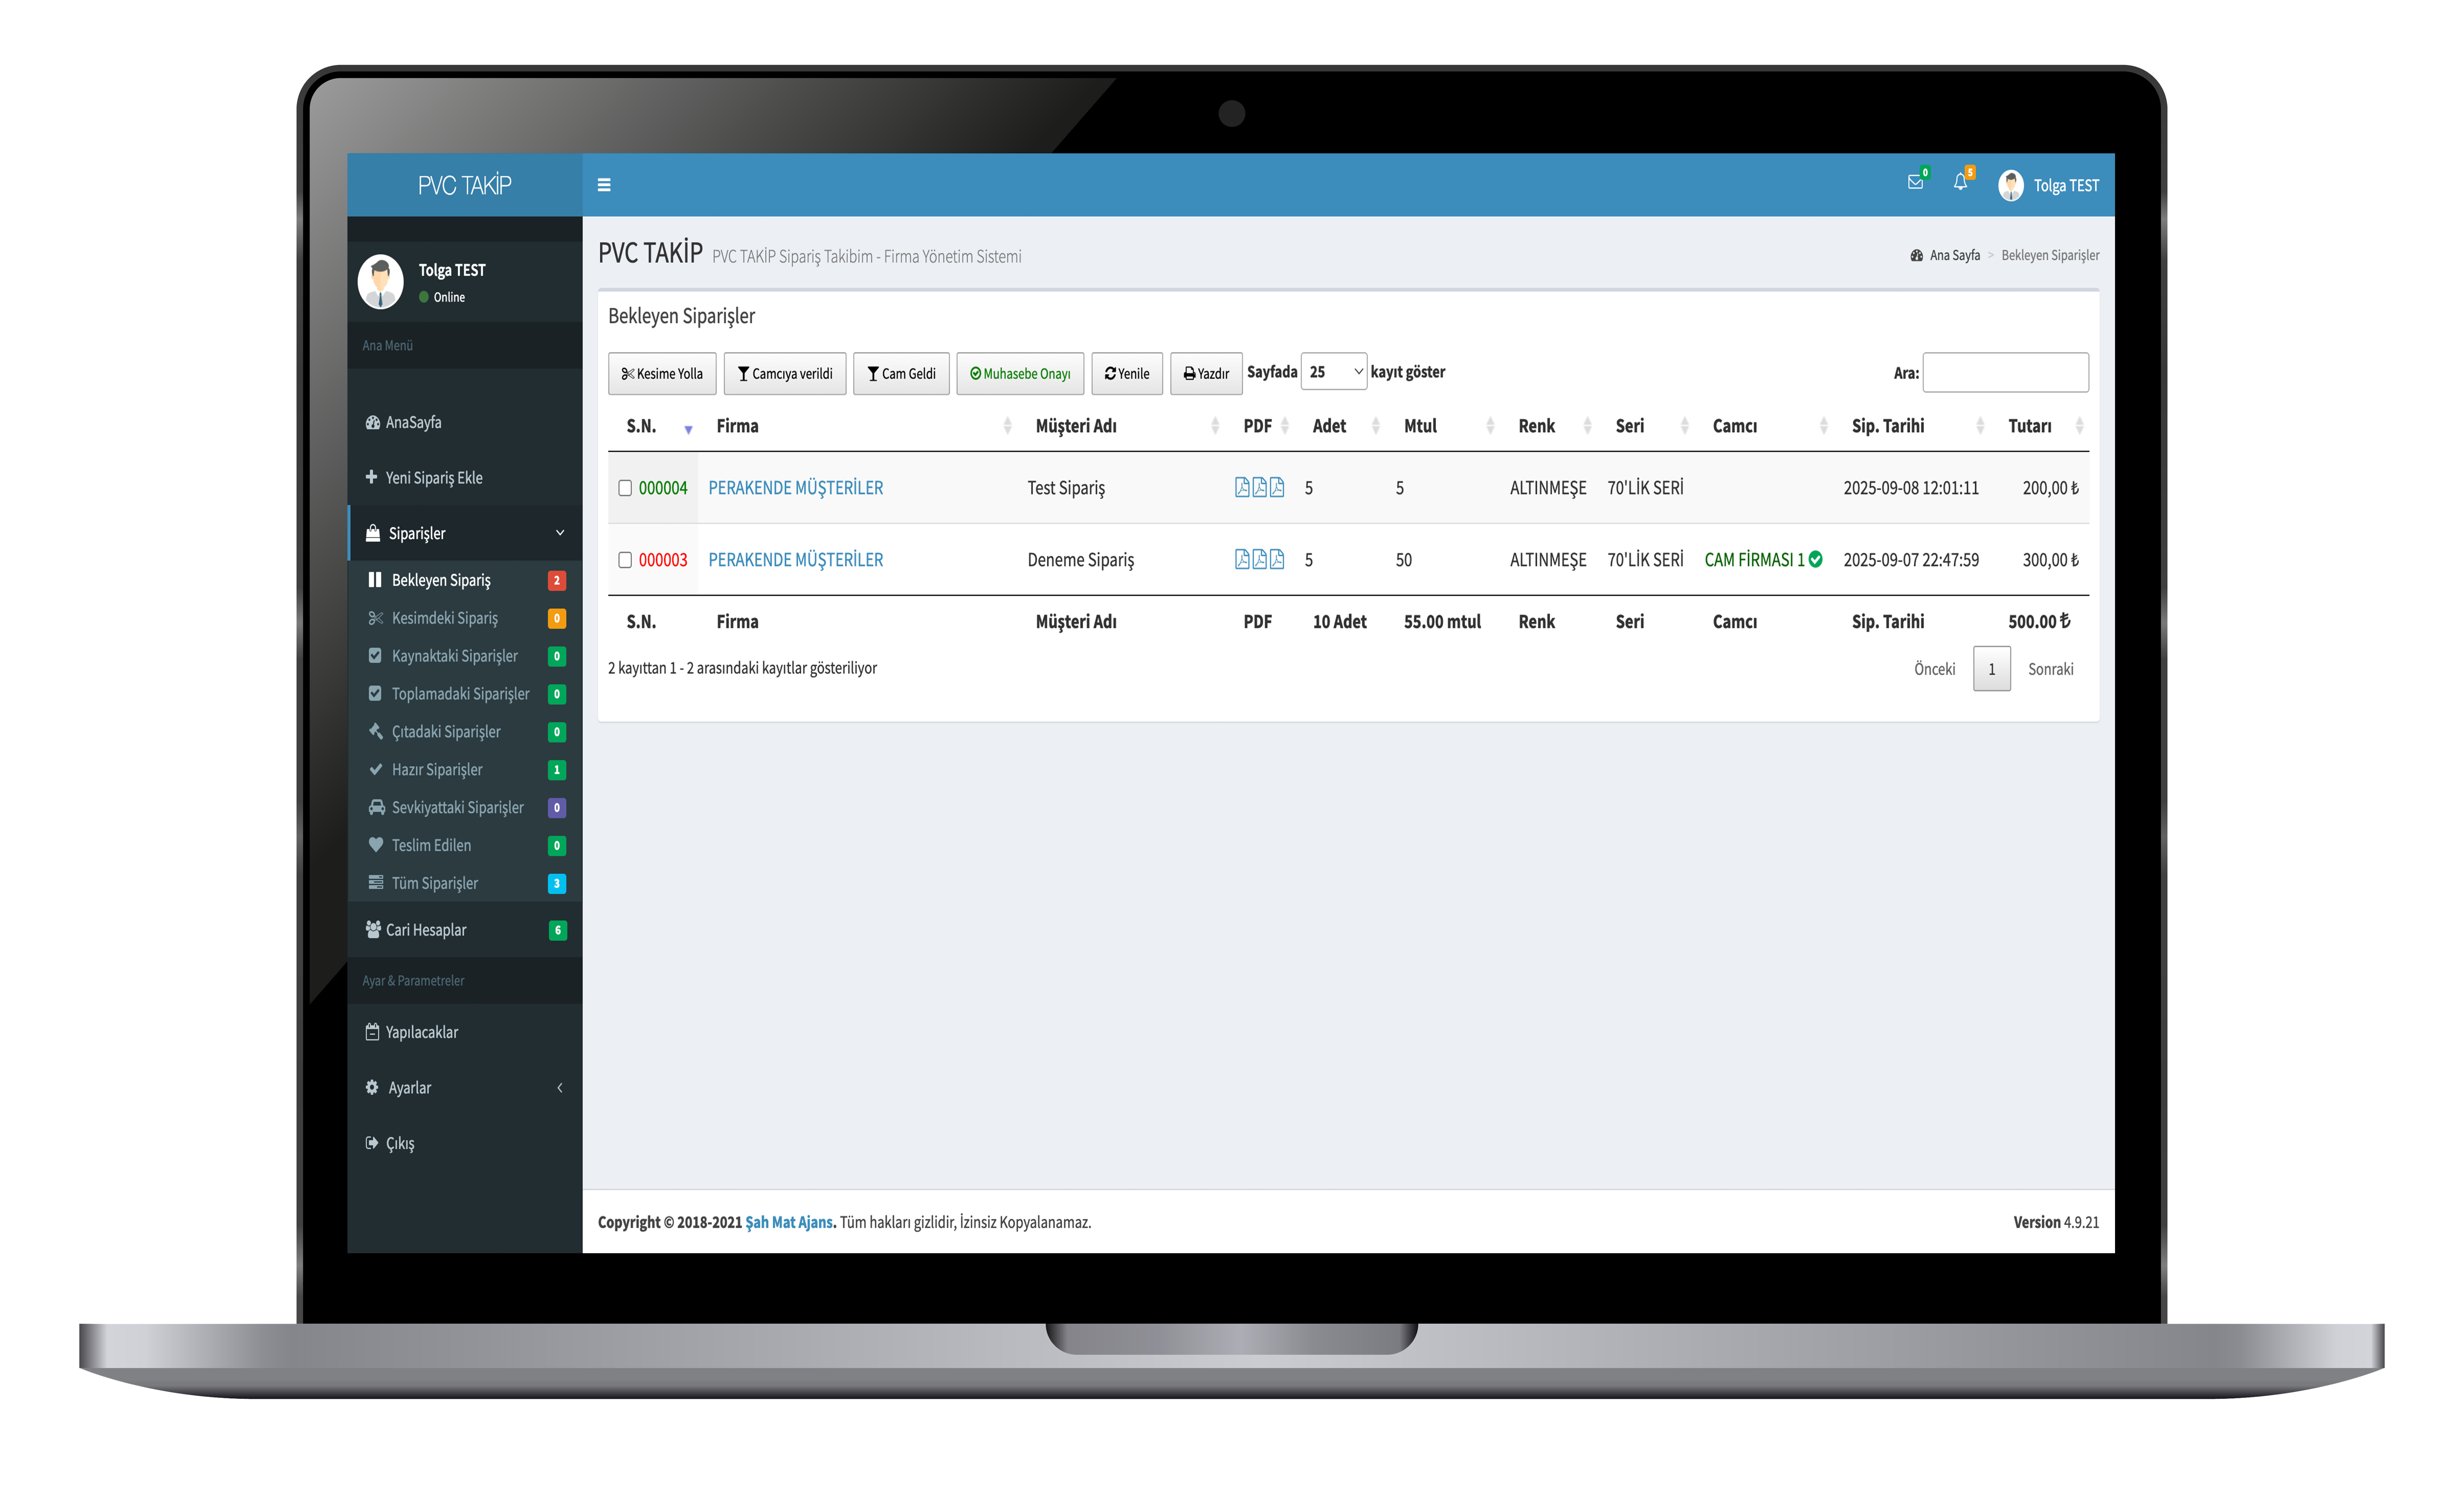2464x1486 pixels.
Task: Toggle the sidebar hamburger menu icon
Action: (x=604, y=185)
